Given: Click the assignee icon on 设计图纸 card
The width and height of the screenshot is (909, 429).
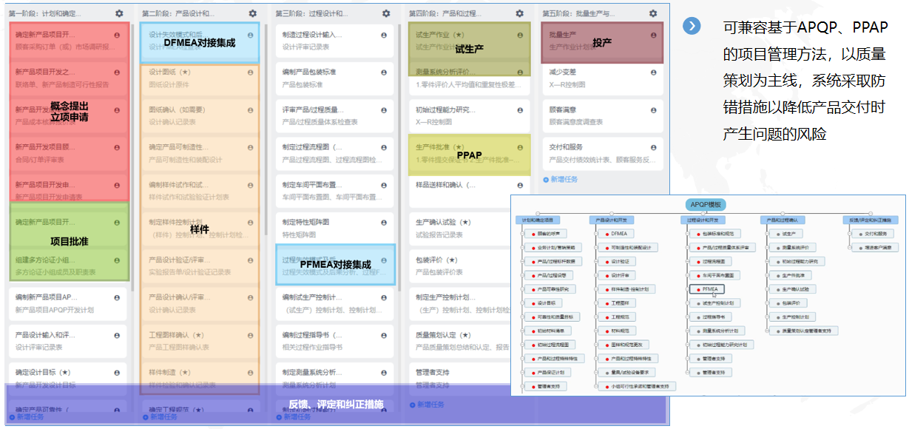Looking at the screenshot, I should (x=251, y=72).
